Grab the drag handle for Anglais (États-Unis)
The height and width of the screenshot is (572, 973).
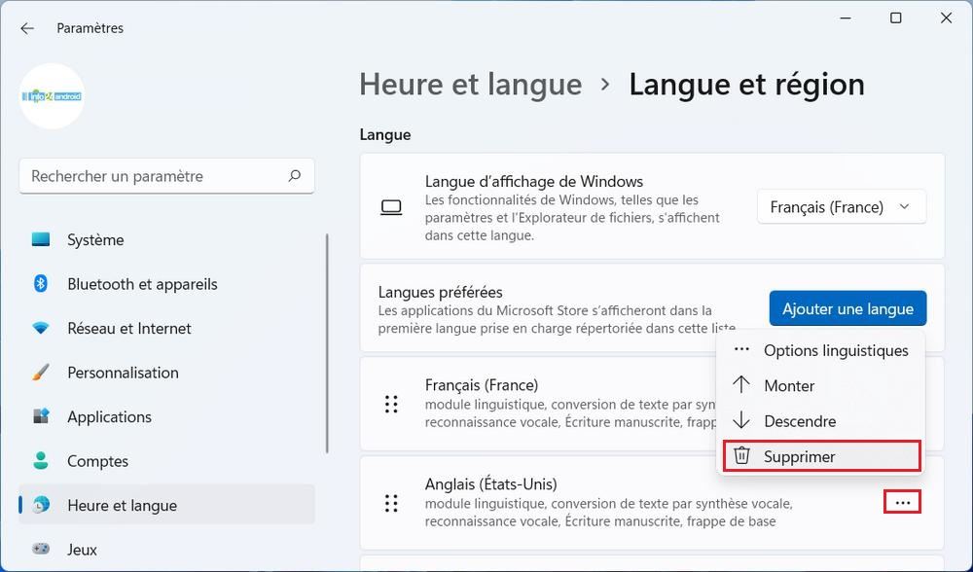(x=391, y=503)
